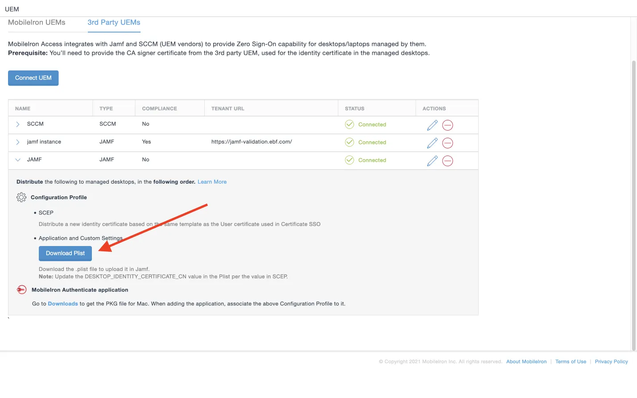Open the Downloads link
This screenshot has height=398, width=637.
63,304
